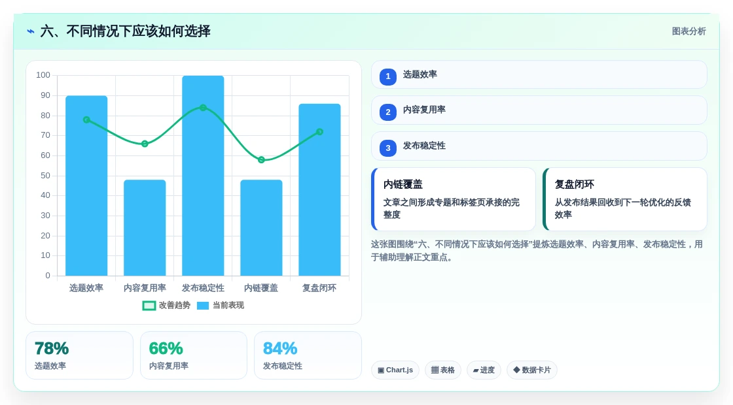Click the Chart.js tag chip
This screenshot has width=733, height=405.
click(x=395, y=370)
